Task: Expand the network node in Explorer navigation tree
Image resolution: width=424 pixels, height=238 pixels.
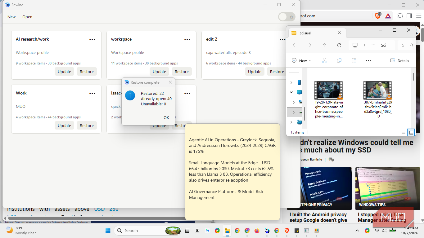Action: coord(291,122)
